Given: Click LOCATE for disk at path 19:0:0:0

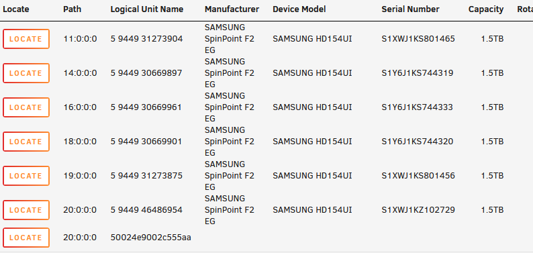Looking at the screenshot, I should (26, 176).
